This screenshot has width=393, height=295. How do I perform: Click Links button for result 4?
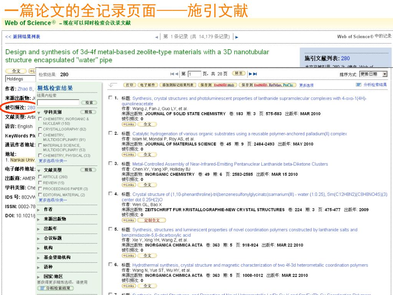coord(129,220)
